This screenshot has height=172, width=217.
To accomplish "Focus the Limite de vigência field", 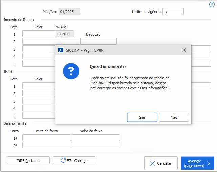I will tap(173, 12).
